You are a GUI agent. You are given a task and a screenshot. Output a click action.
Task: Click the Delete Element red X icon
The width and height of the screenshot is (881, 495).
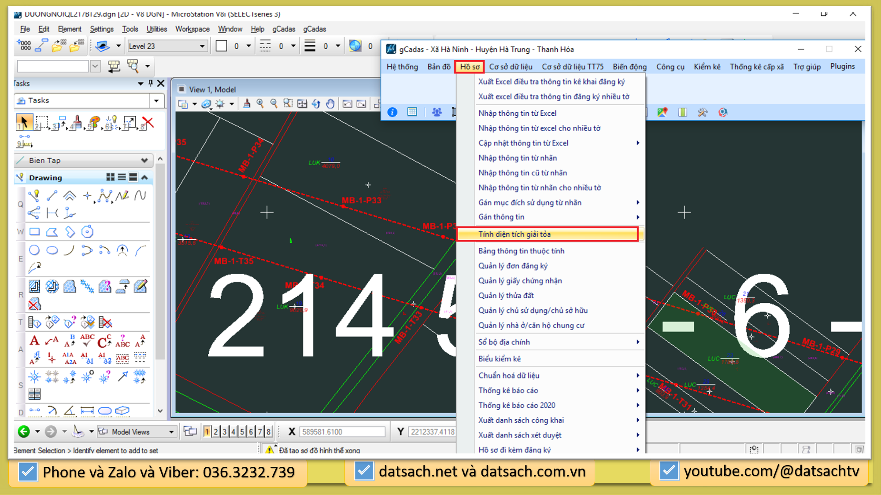point(148,122)
